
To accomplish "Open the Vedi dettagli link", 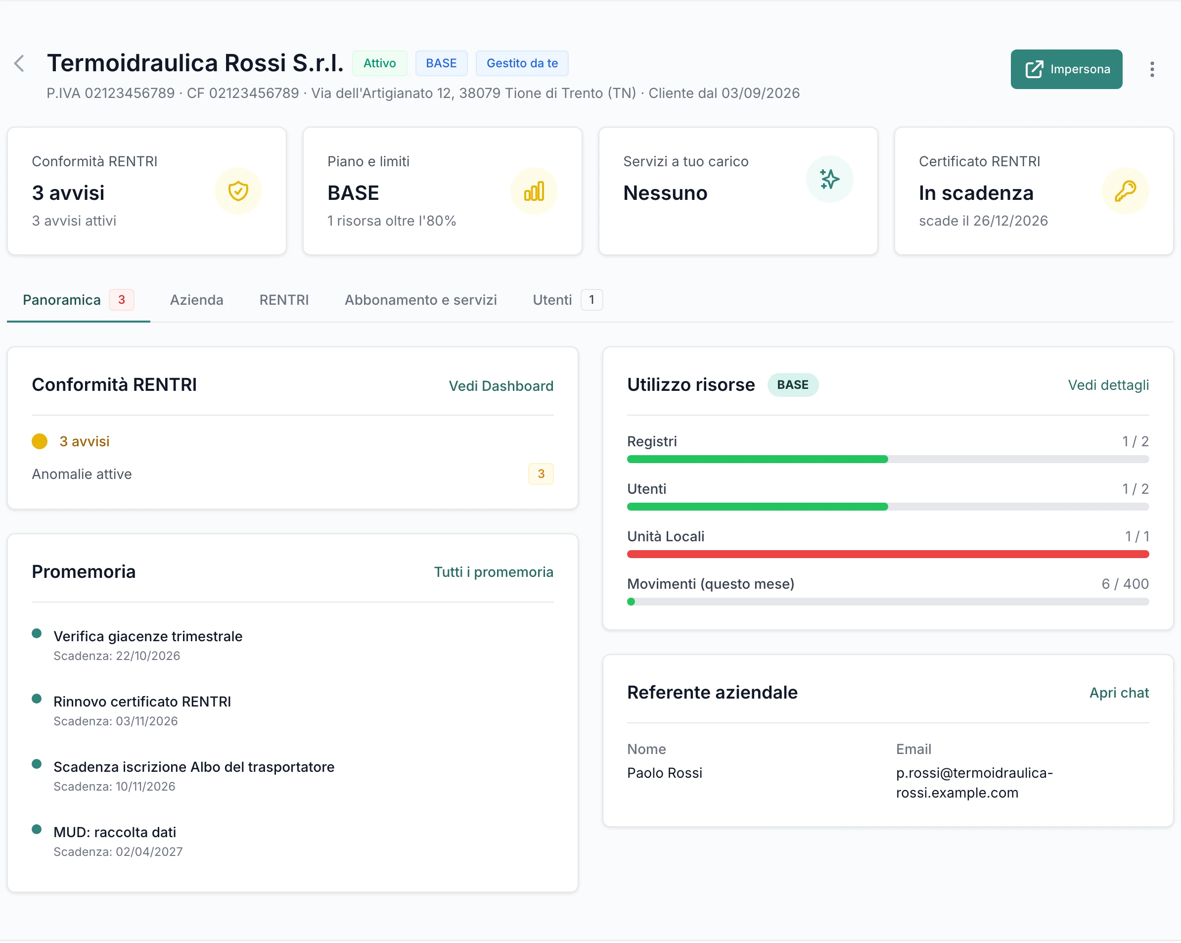I will click(x=1108, y=385).
